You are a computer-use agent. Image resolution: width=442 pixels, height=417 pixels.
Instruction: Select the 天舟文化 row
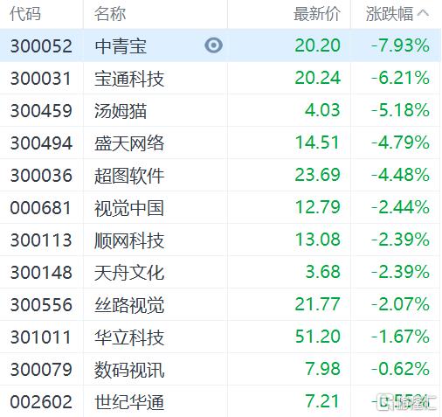tap(220, 272)
